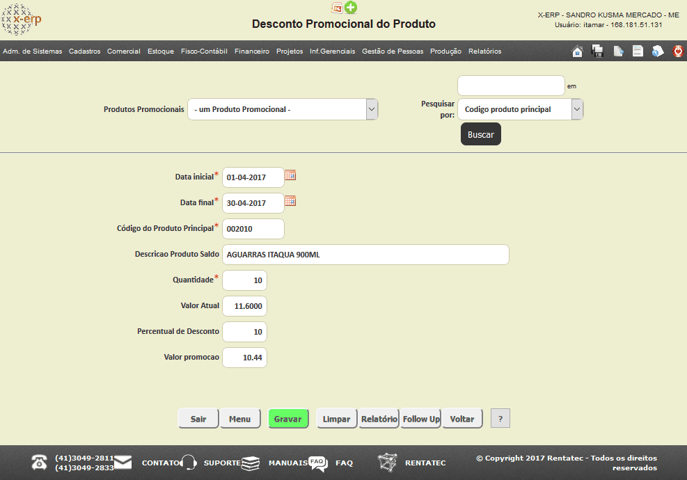Click the Valor Atual field
This screenshot has height=480, width=687.
(244, 306)
